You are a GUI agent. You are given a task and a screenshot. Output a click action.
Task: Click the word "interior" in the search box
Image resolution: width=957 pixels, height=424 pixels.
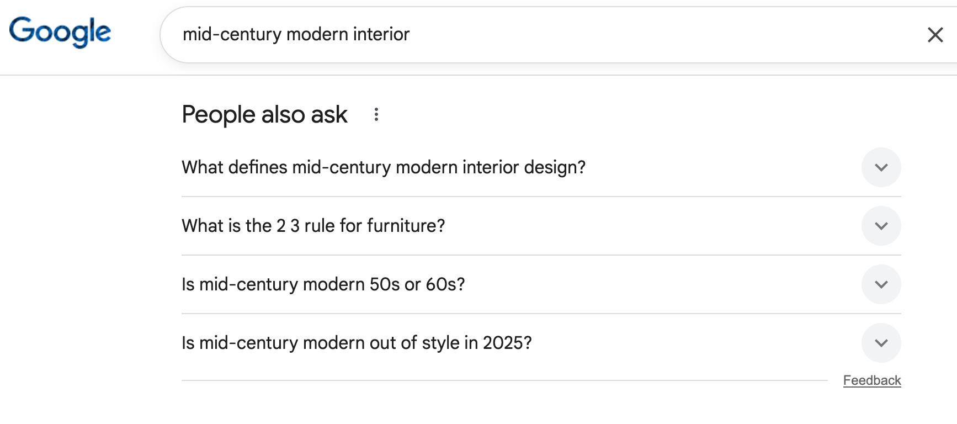[x=381, y=34]
